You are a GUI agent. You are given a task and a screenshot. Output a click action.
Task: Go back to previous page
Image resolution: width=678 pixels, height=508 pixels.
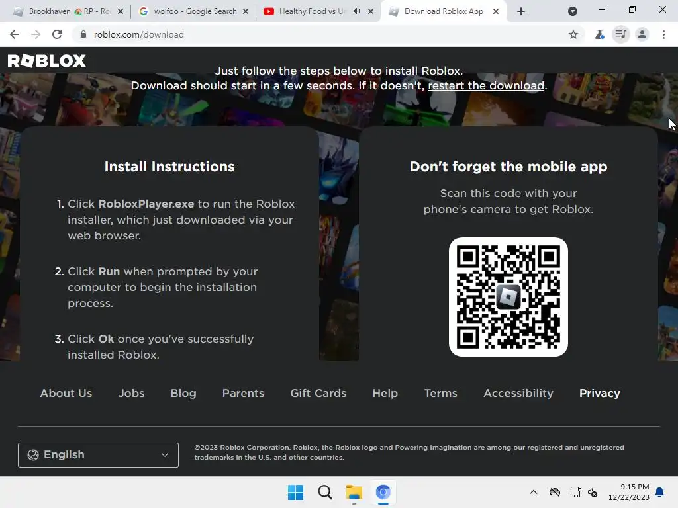tap(15, 34)
